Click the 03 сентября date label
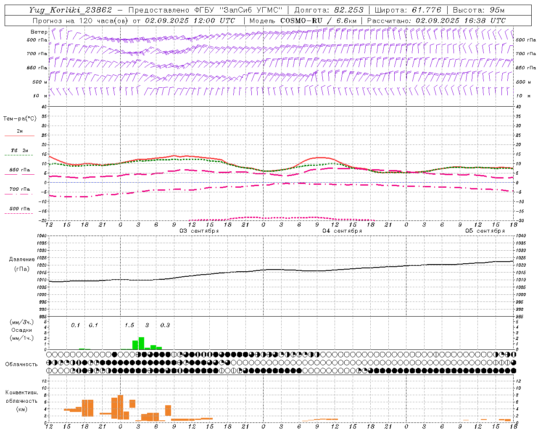The width and height of the screenshot is (538, 430). coord(199,231)
